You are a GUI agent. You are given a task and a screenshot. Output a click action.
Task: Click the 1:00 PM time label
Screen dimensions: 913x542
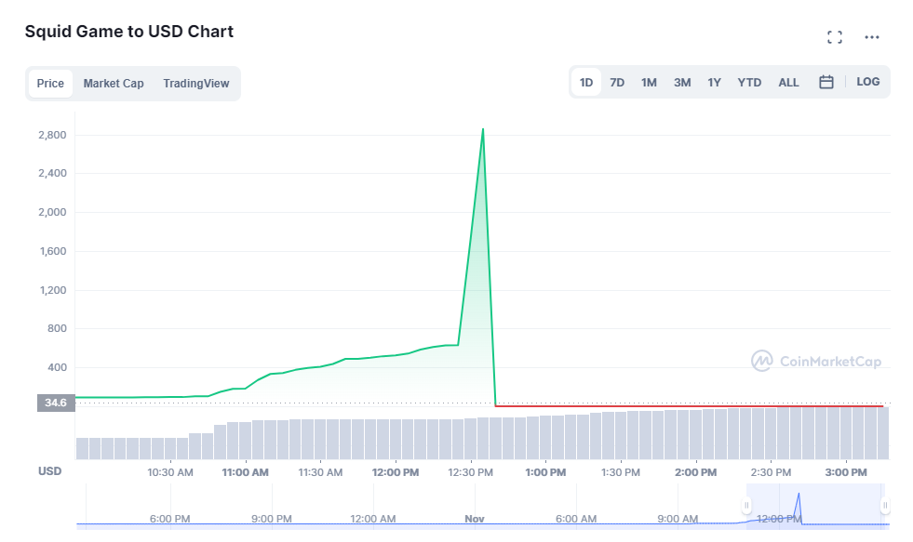[x=545, y=472]
